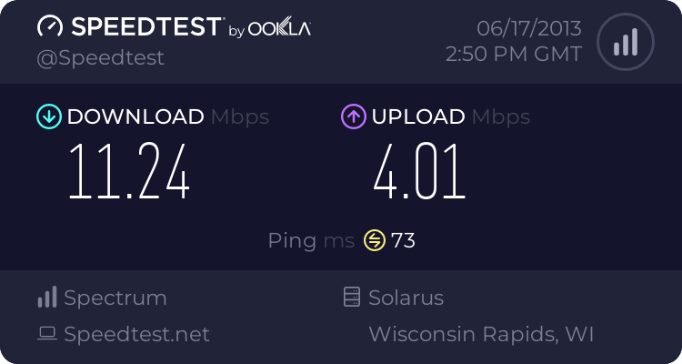Click the 06/17/2013 test date
Screen dimensions: 682x364
tap(529, 29)
